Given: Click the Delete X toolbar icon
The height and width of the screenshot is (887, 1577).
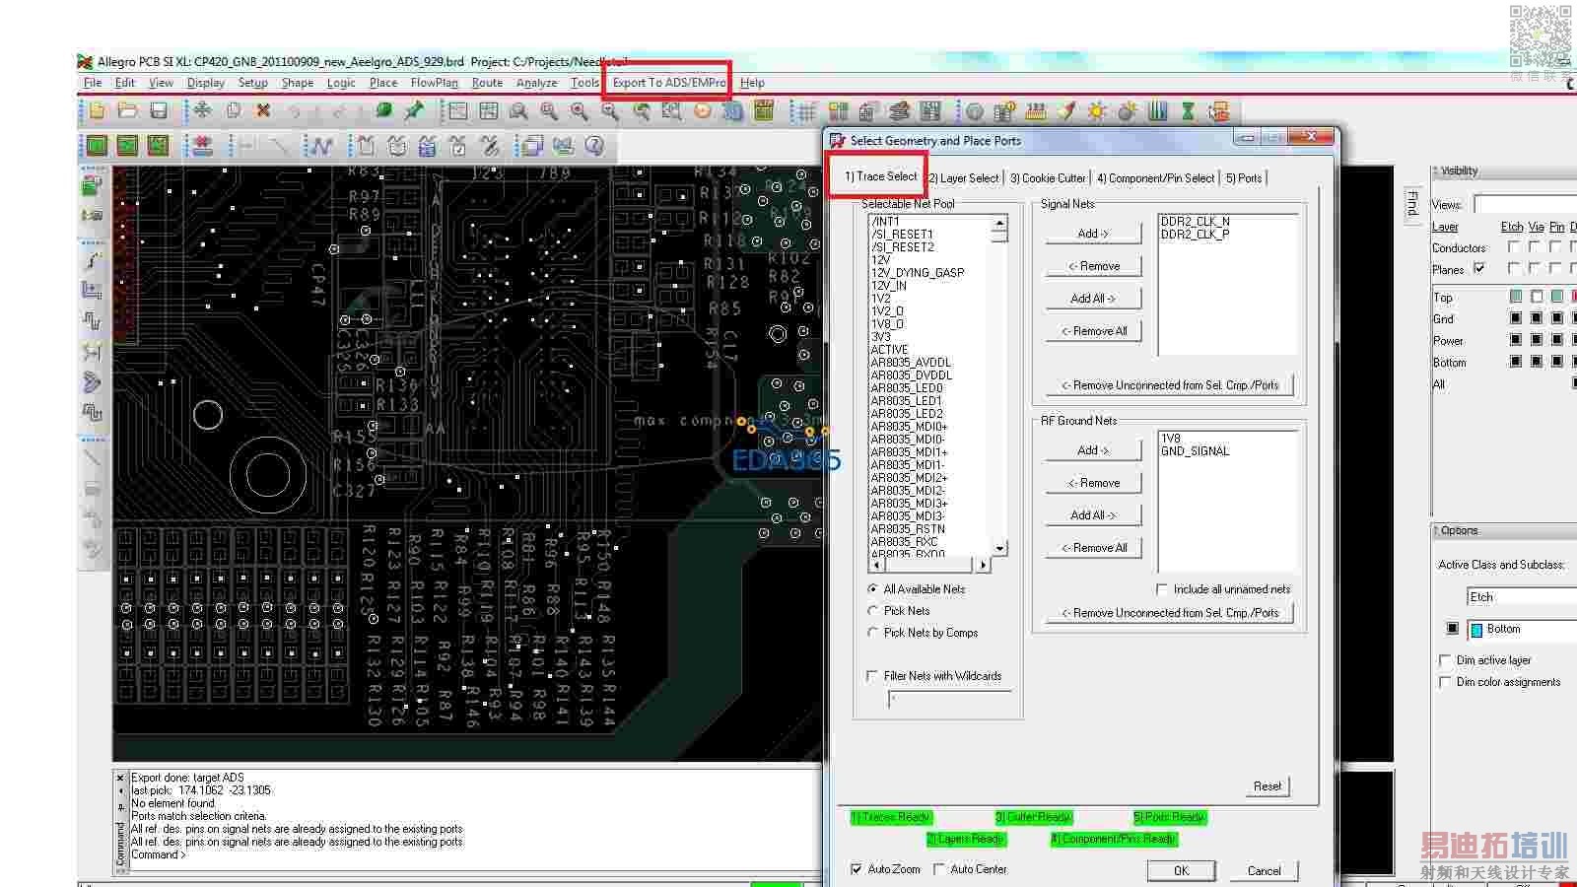Looking at the screenshot, I should (x=263, y=110).
